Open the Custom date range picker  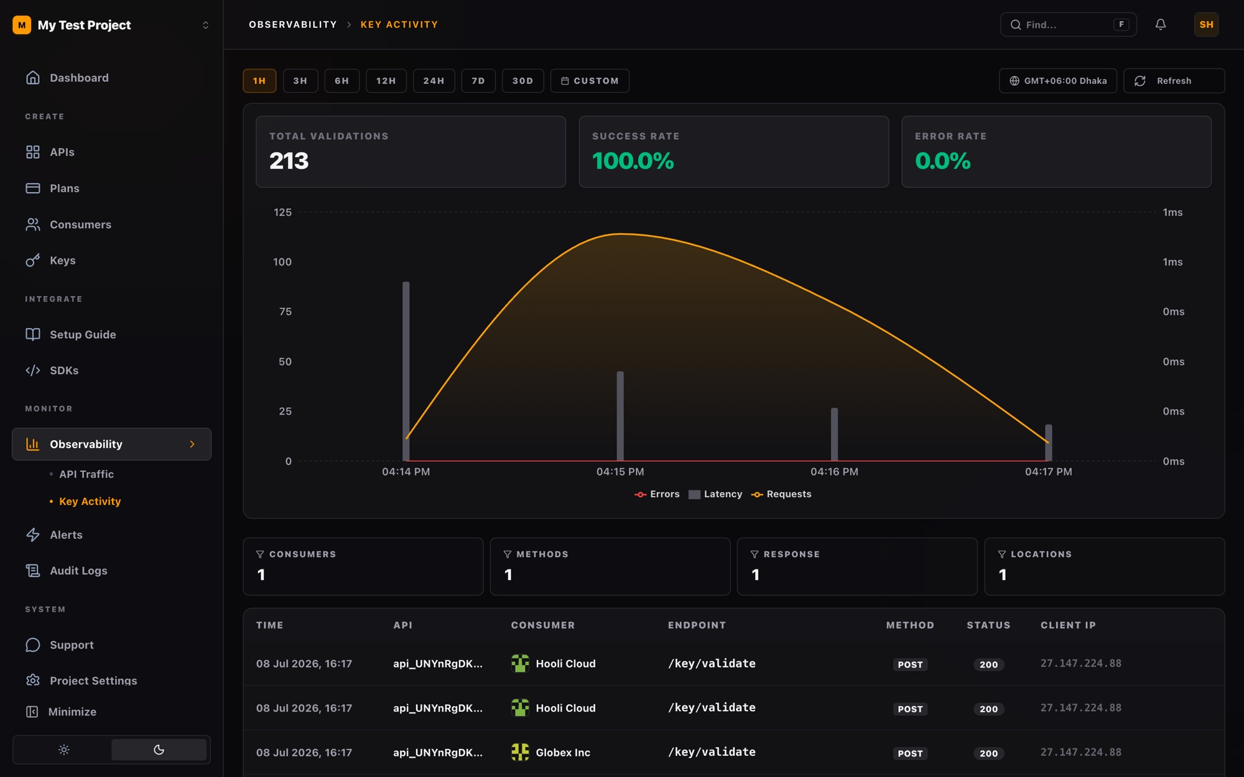(590, 81)
